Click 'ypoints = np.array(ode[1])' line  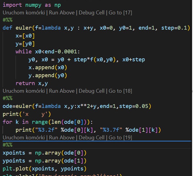coord(44,161)
